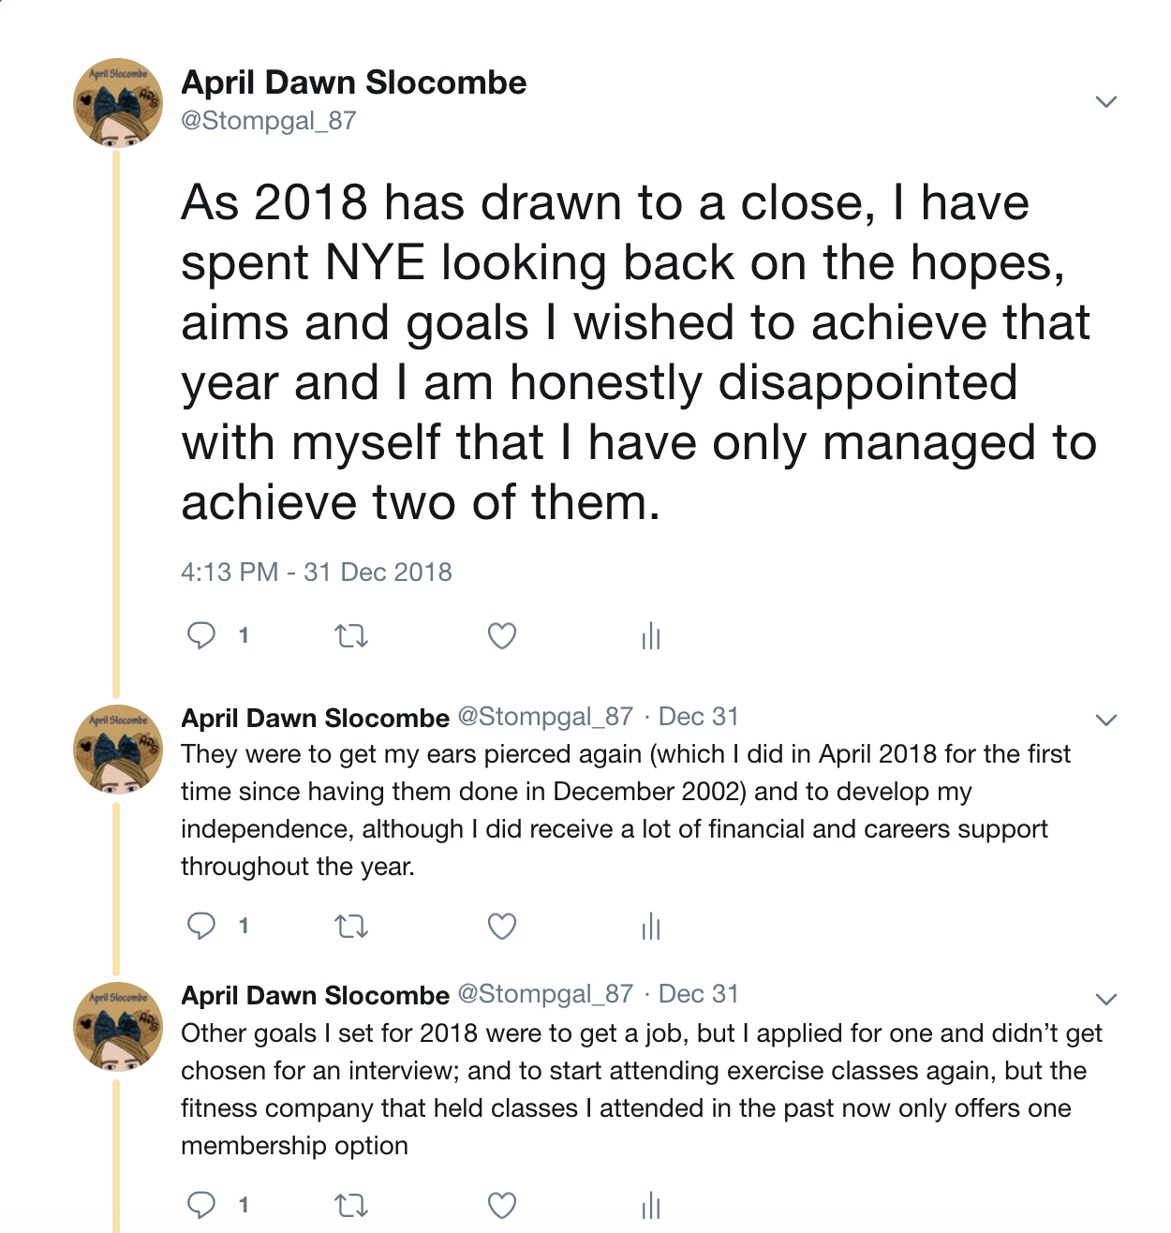
Task: Open April Dawn Slocombe's profile from main tweet name
Action: coord(353,82)
